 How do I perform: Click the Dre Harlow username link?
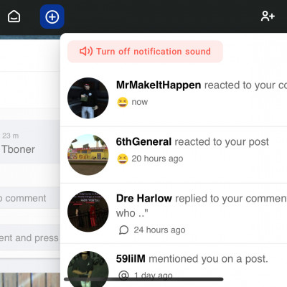(144, 199)
